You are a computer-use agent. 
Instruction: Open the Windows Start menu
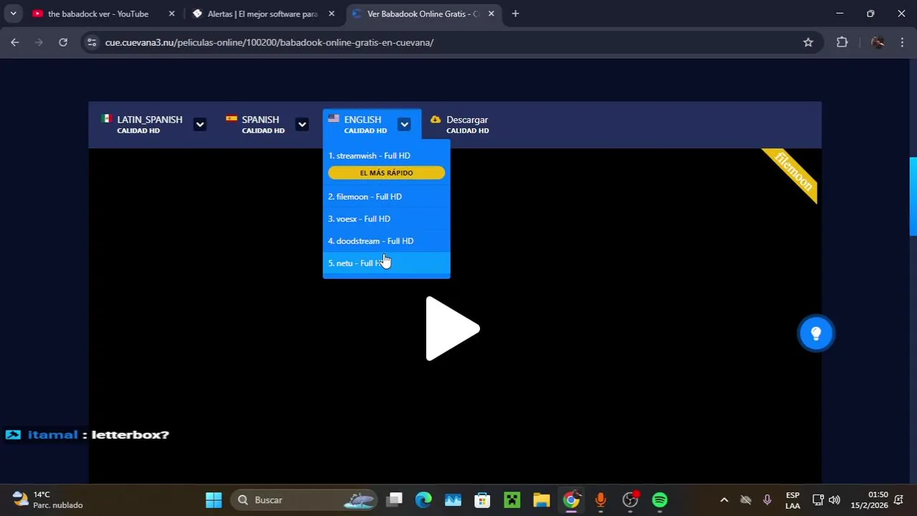pyautogui.click(x=213, y=500)
